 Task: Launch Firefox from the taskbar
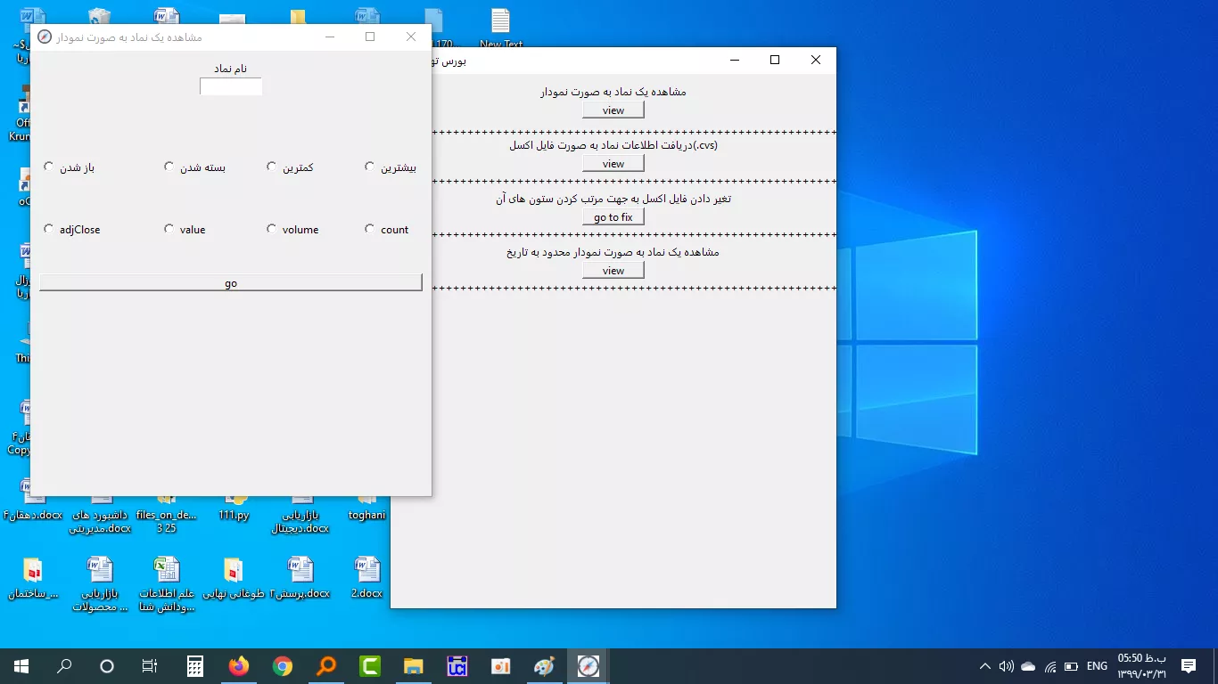[x=238, y=666]
